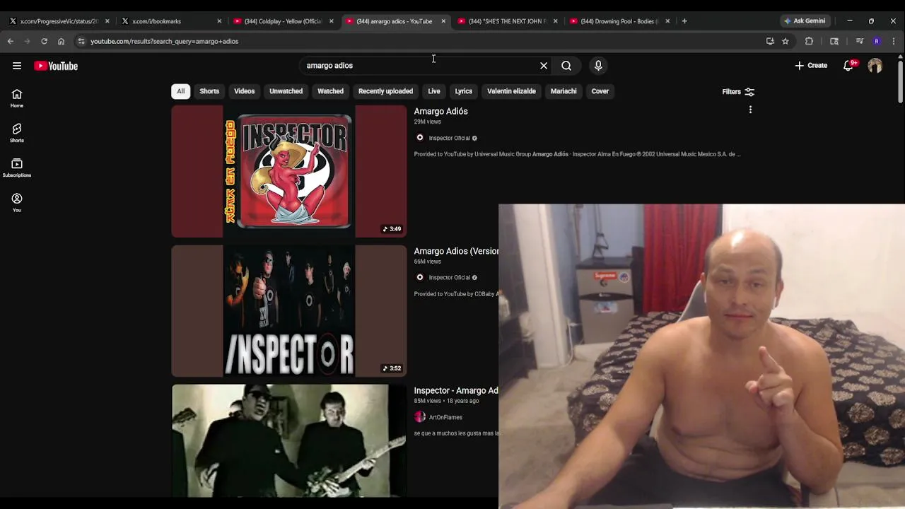Click the magnifier search button
The width and height of the screenshot is (905, 509).
(x=566, y=66)
